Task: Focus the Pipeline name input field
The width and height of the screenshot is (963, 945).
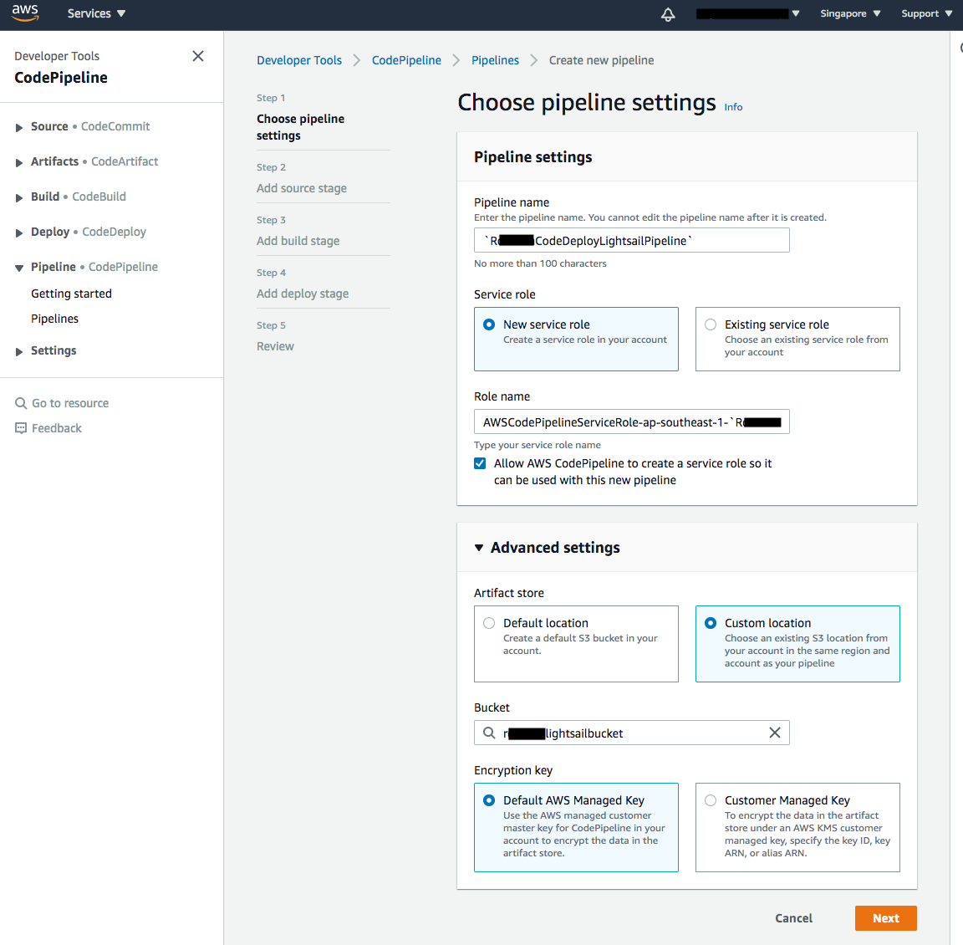Action: [631, 240]
